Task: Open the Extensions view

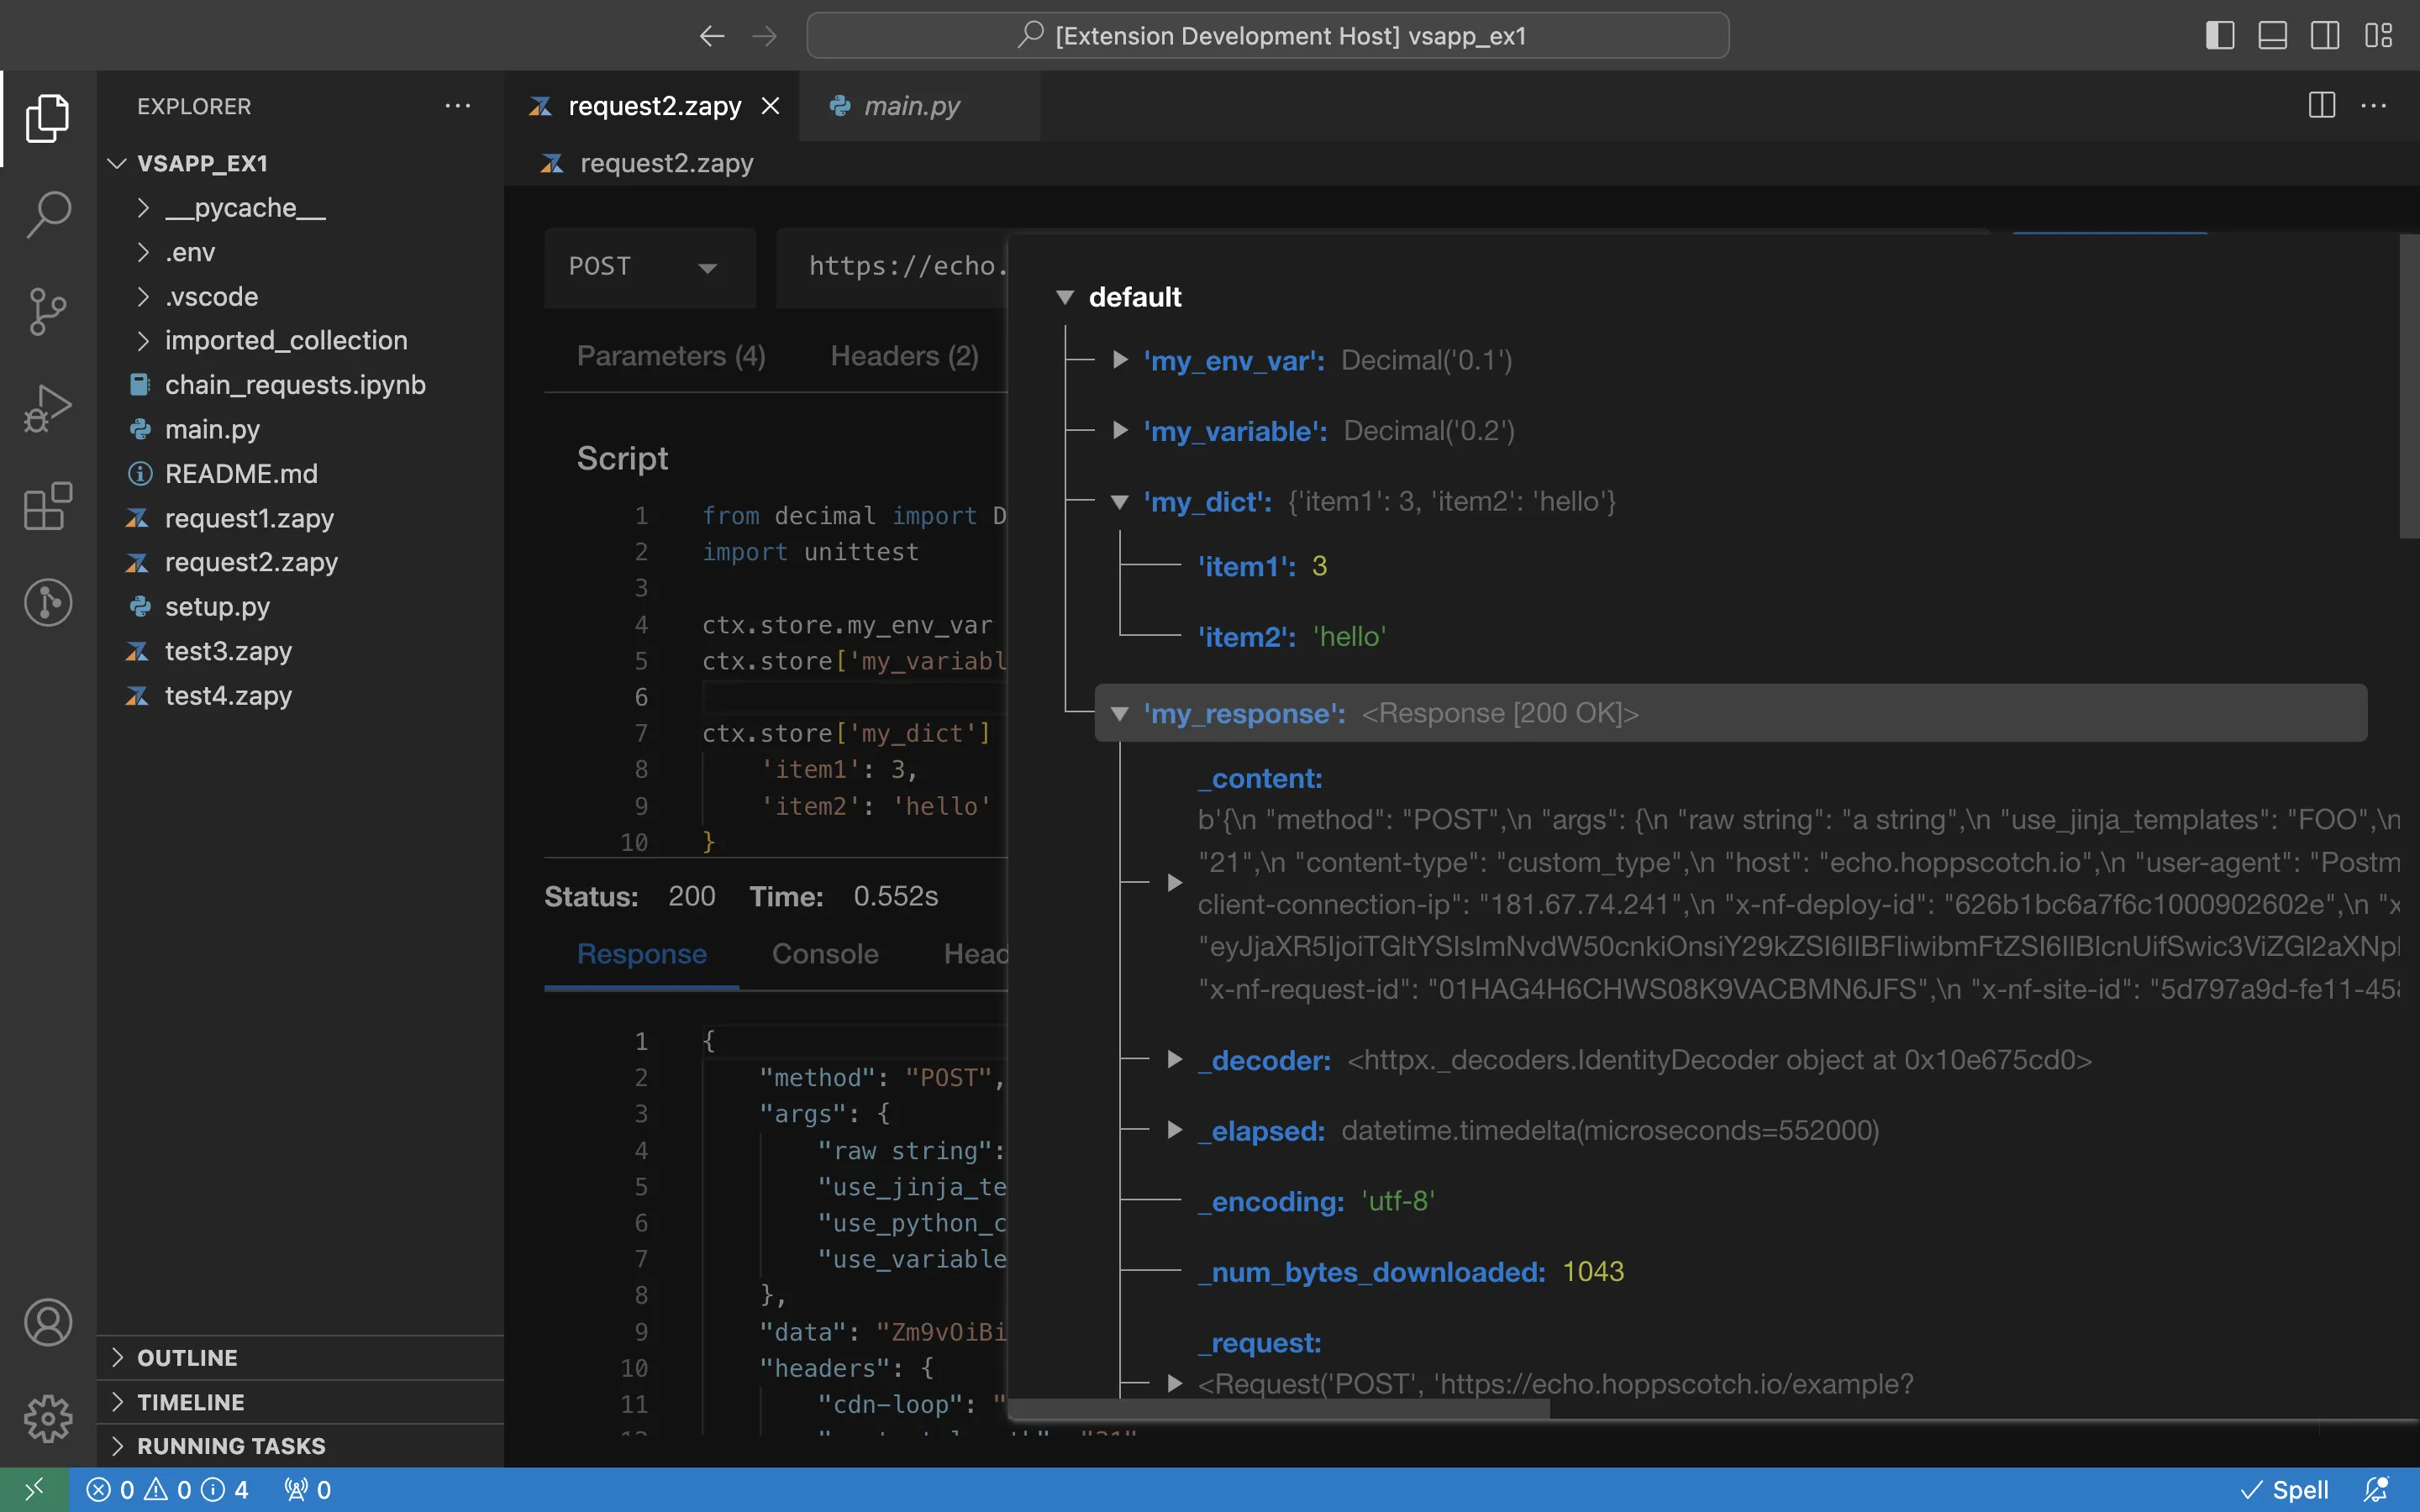Action: (48, 505)
